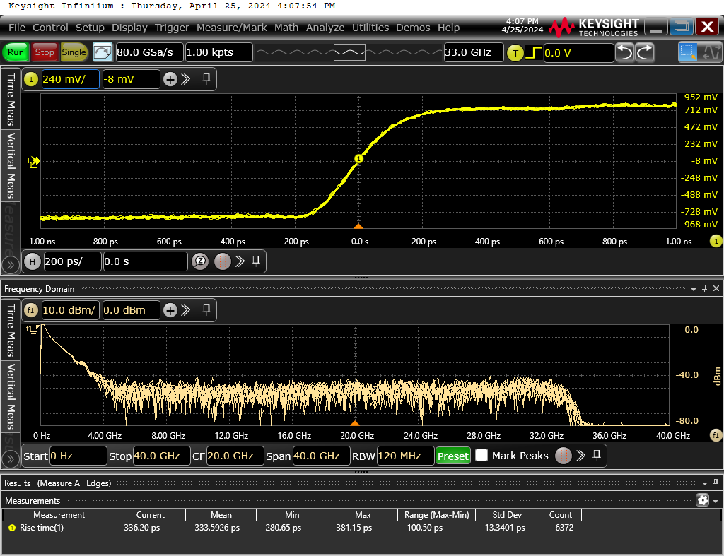Click the rising edge trigger slope icon
The width and height of the screenshot is (724, 556).
[x=533, y=52]
